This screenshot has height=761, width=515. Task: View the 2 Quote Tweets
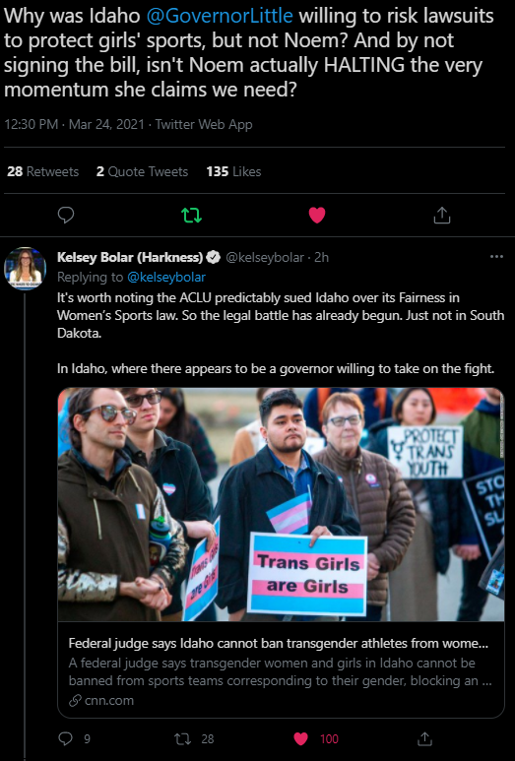coord(142,171)
